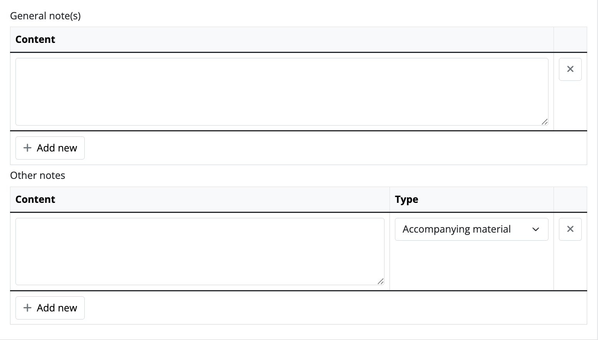This screenshot has width=598, height=340.
Task: Focus the General note content textarea
Action: 282,92
